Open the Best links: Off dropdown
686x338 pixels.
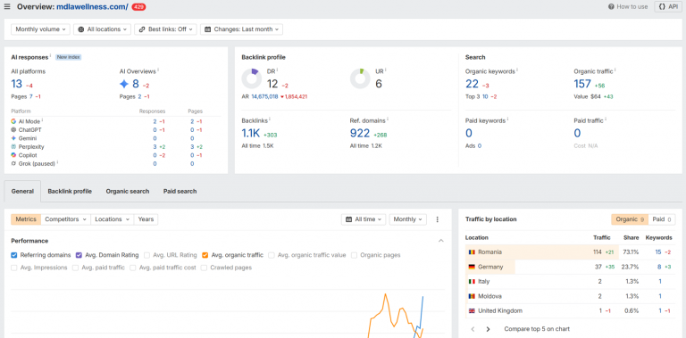(166, 29)
